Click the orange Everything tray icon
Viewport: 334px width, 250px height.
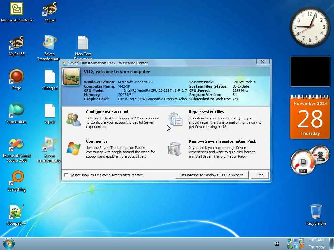click(x=302, y=247)
